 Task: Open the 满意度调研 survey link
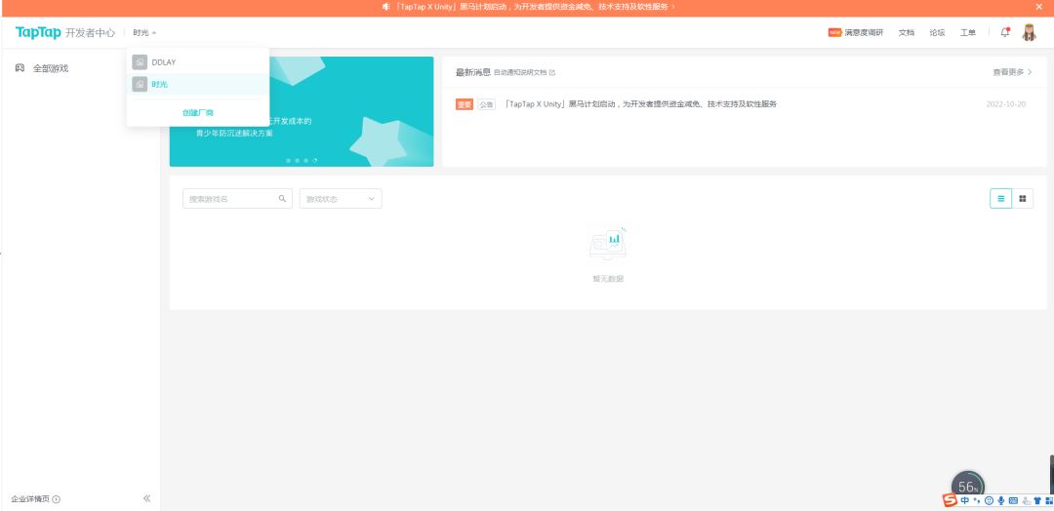pos(856,32)
